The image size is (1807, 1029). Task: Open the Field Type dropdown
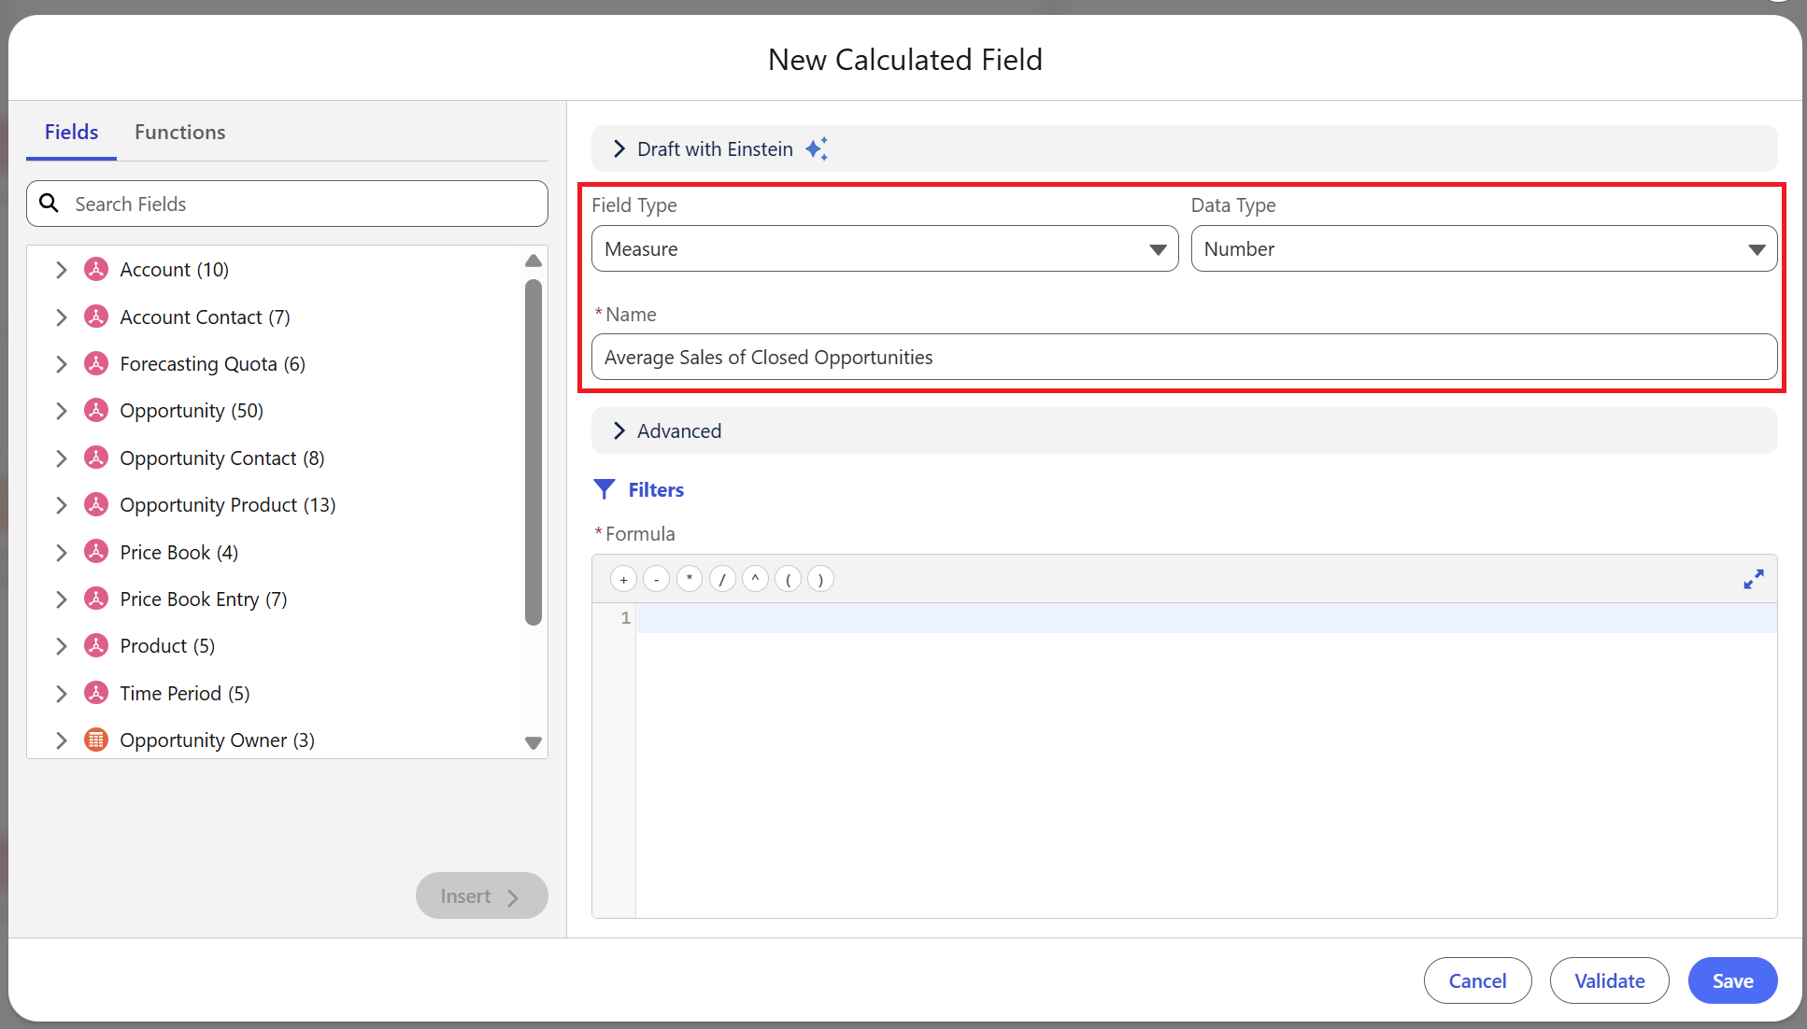[1158, 248]
